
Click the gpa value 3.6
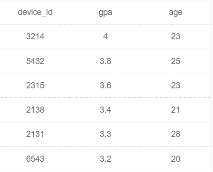(105, 86)
